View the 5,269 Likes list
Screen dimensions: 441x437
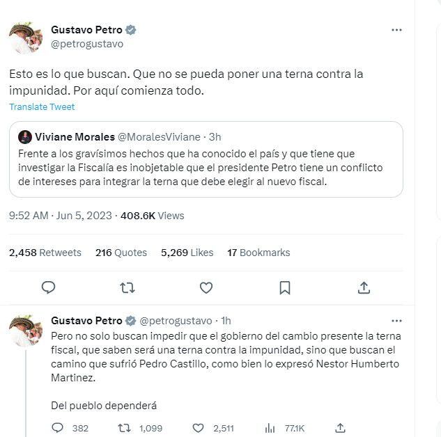click(187, 253)
